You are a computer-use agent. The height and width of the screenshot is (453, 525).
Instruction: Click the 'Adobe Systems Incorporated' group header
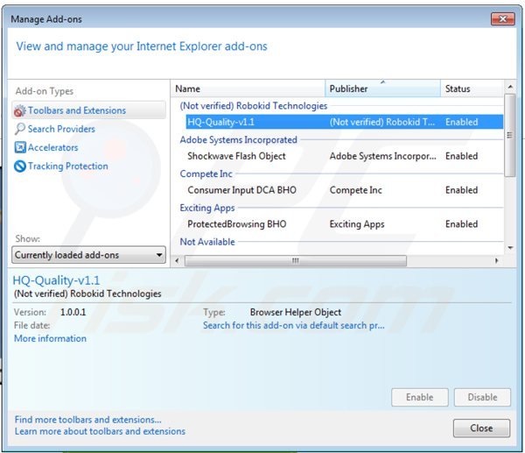(x=238, y=140)
